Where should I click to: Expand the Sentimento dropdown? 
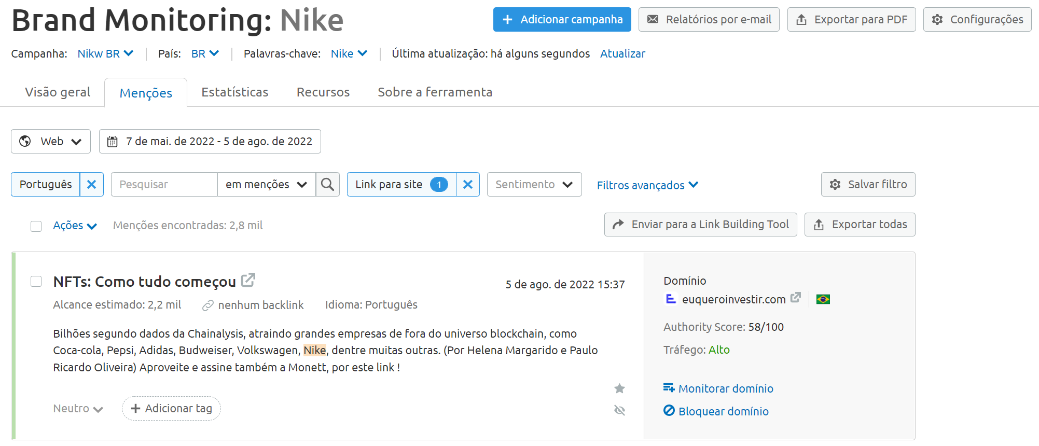coord(534,185)
